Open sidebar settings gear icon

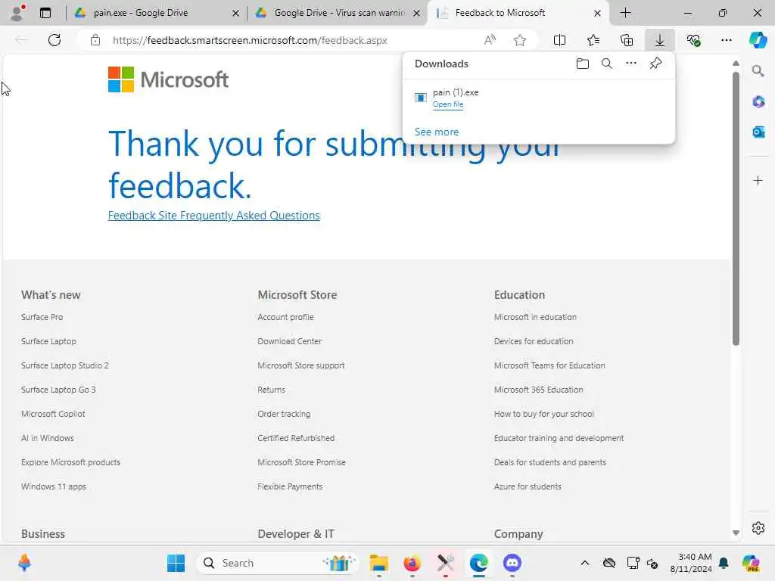click(758, 528)
